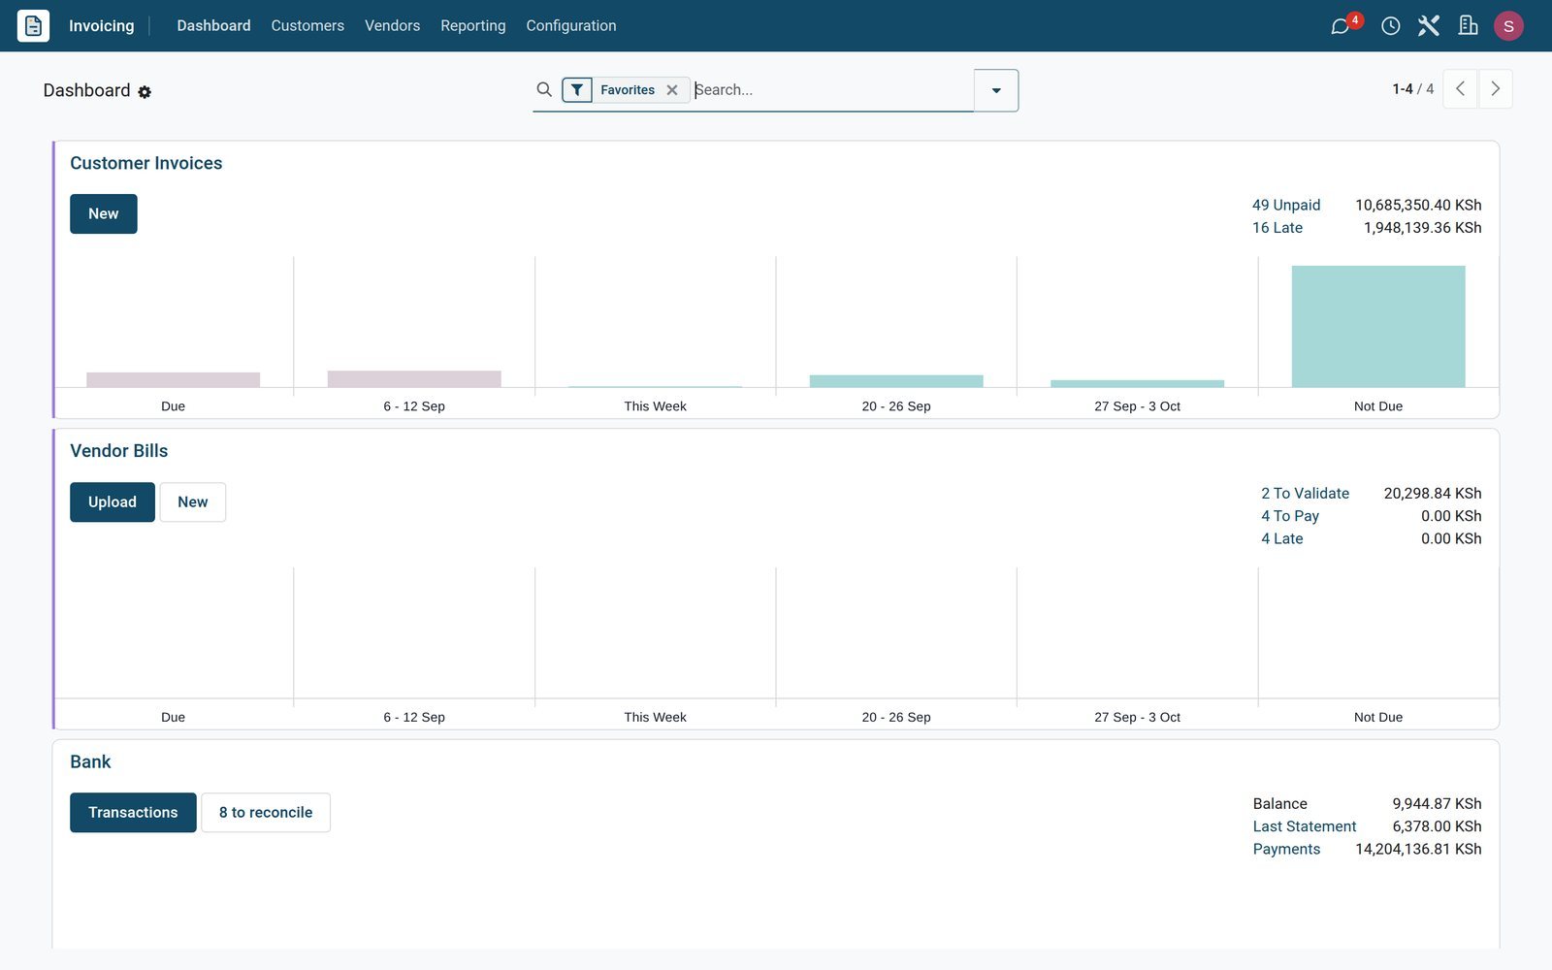Open the Dashboard menu

213,26
